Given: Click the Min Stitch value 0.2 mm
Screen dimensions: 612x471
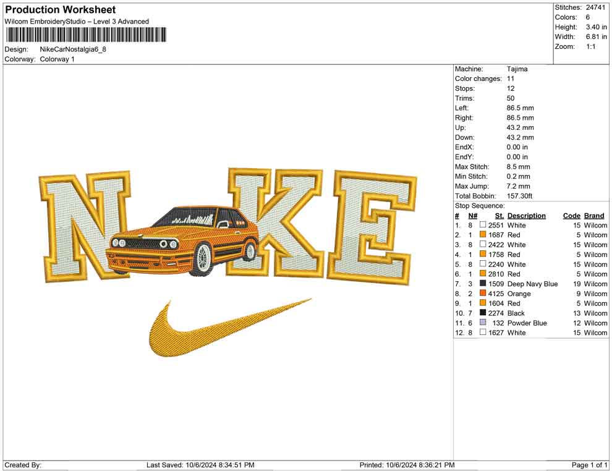Looking at the screenshot, I should tap(518, 176).
